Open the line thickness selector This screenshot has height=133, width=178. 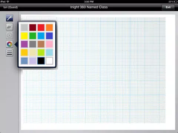(x=10, y=53)
